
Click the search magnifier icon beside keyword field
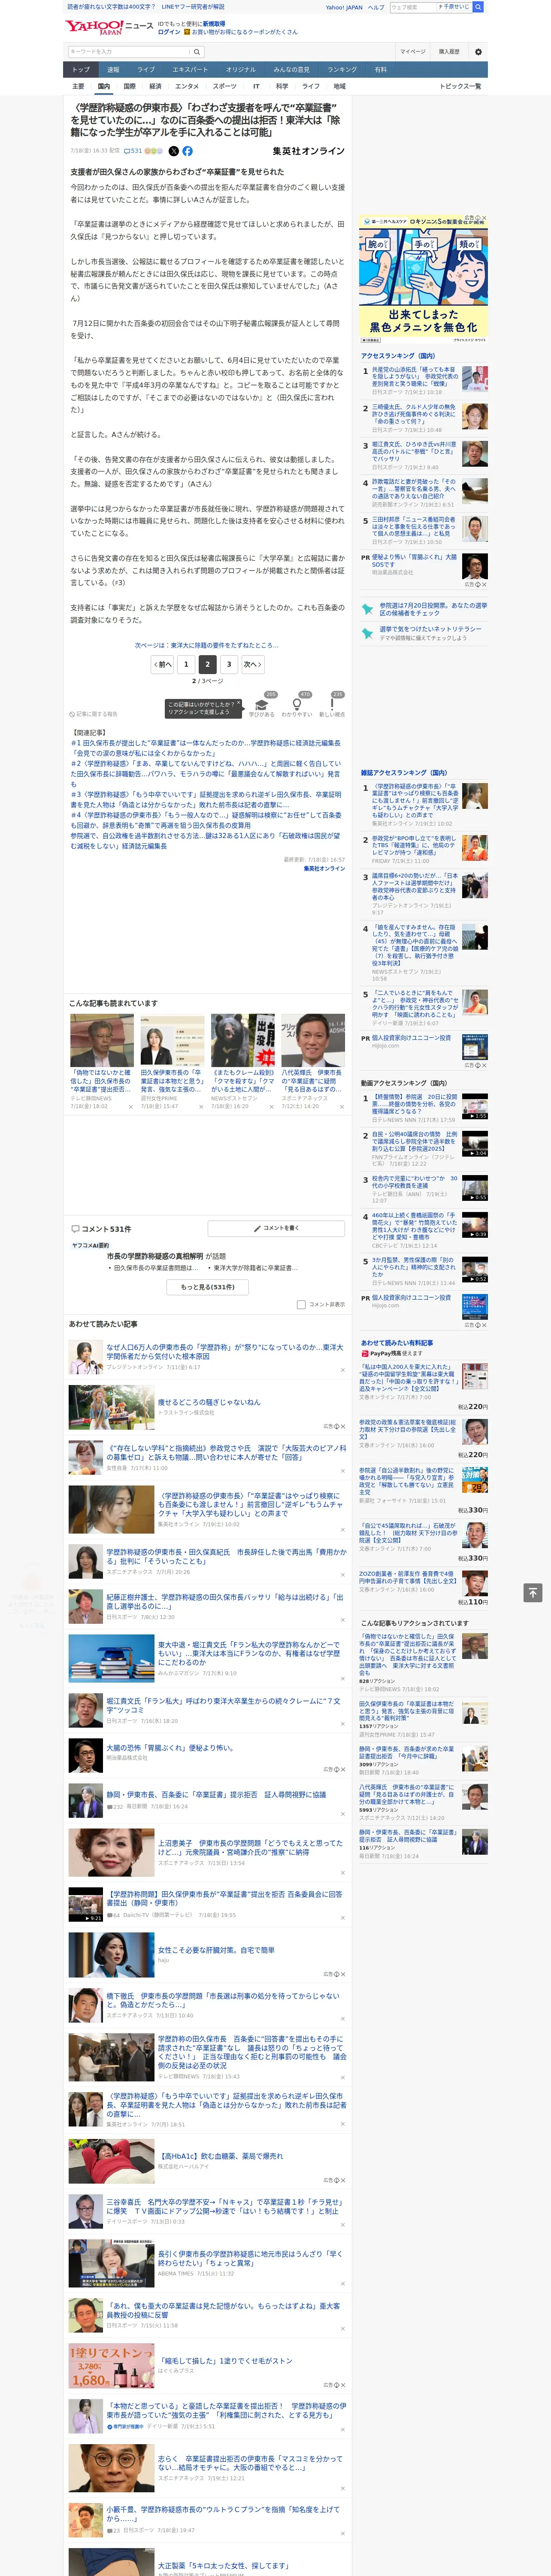[x=197, y=52]
